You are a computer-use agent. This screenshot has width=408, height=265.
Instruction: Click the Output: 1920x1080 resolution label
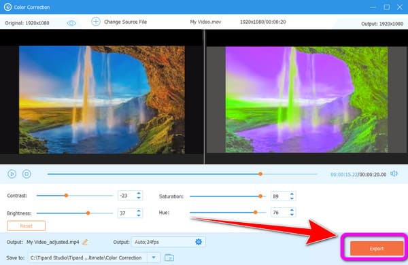[382, 24]
